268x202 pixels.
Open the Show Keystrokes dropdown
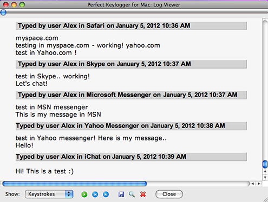click(x=49, y=194)
